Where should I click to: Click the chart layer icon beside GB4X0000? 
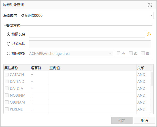[22, 15]
